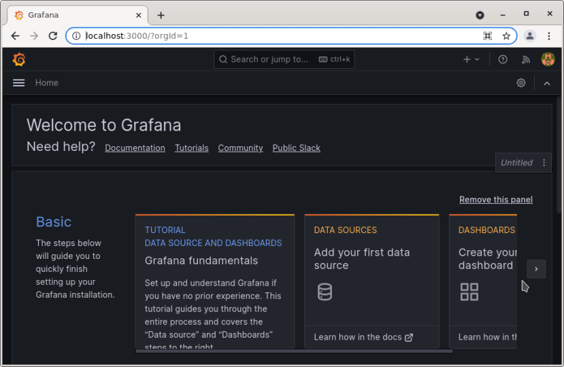Click Remove this panel
Image resolution: width=564 pixels, height=367 pixels.
click(496, 200)
